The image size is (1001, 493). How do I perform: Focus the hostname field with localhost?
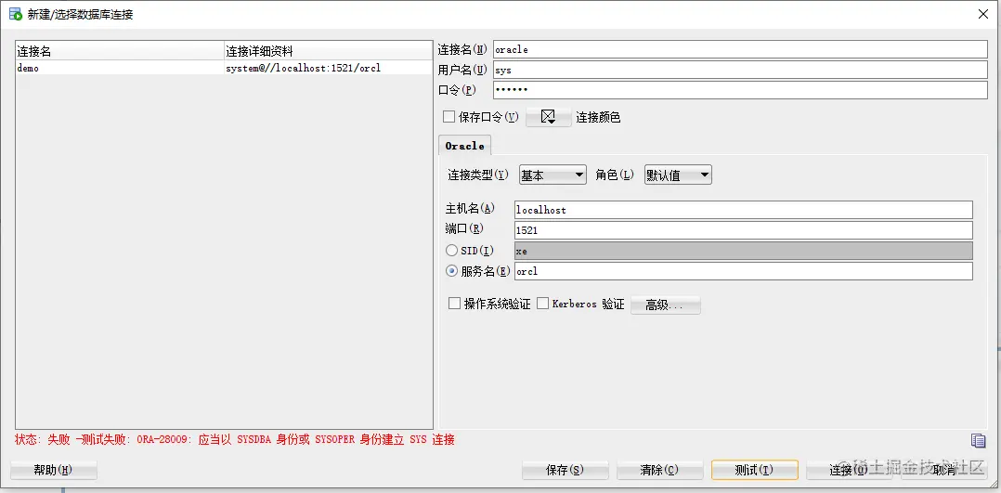tap(743, 210)
